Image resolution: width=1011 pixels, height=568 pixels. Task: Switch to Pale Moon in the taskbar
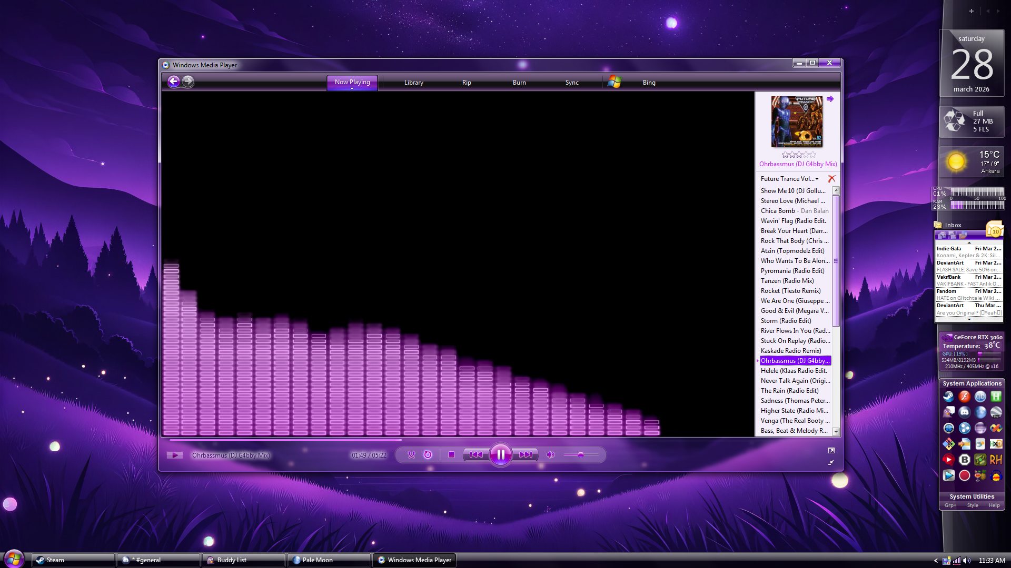[x=329, y=560]
